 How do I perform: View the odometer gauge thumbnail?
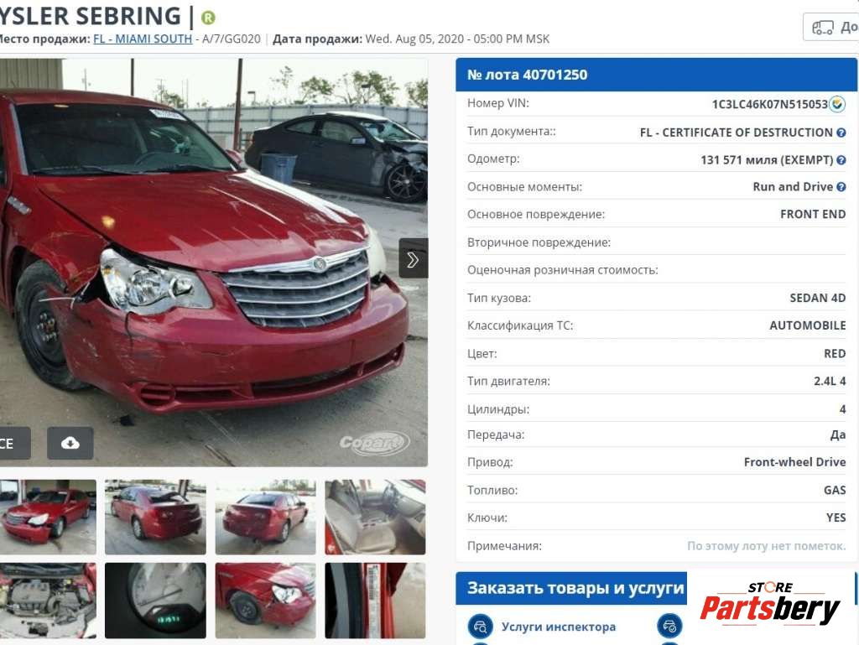point(155,601)
